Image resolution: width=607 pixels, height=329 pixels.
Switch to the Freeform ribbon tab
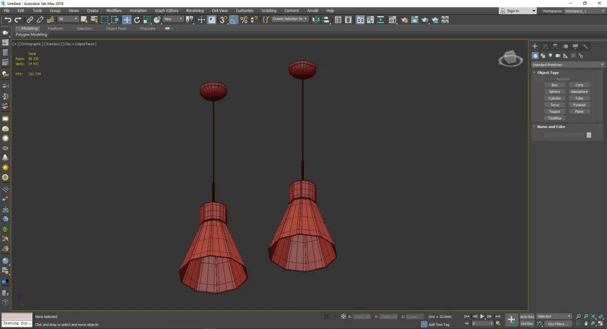point(55,28)
